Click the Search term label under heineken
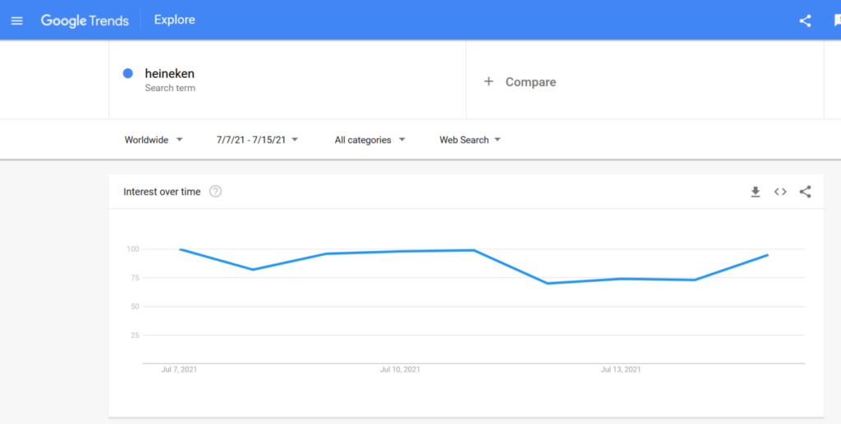Image resolution: width=841 pixels, height=424 pixels. point(170,88)
